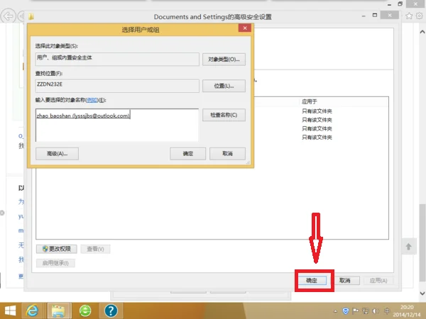The width and height of the screenshot is (426, 319).
Task: Click the object type field in Select User dialog
Action: pyautogui.click(x=117, y=59)
